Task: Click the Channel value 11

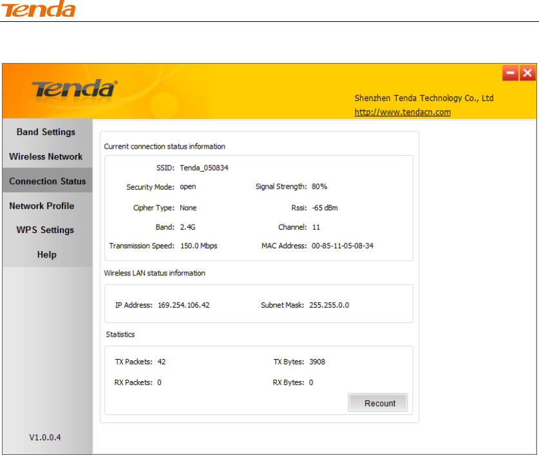Action: coord(316,227)
